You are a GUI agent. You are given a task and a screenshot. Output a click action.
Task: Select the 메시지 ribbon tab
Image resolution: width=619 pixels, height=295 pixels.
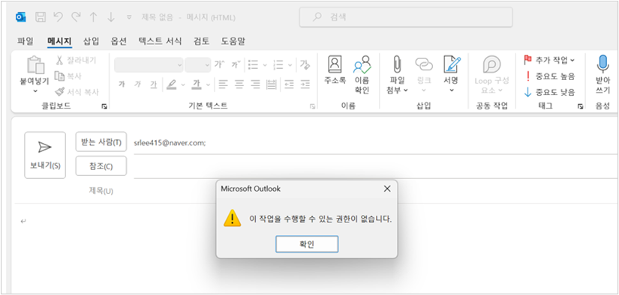(59, 41)
